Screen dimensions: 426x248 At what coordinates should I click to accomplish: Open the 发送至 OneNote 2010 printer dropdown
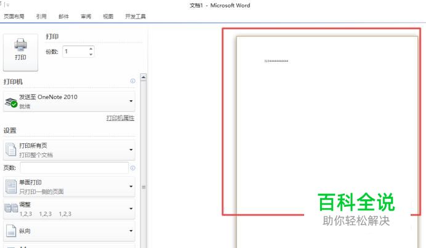[x=69, y=102]
